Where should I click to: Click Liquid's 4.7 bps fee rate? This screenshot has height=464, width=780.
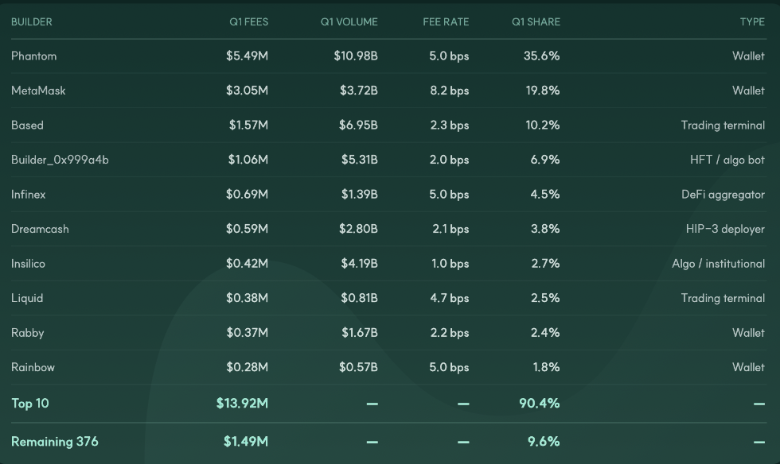point(450,298)
